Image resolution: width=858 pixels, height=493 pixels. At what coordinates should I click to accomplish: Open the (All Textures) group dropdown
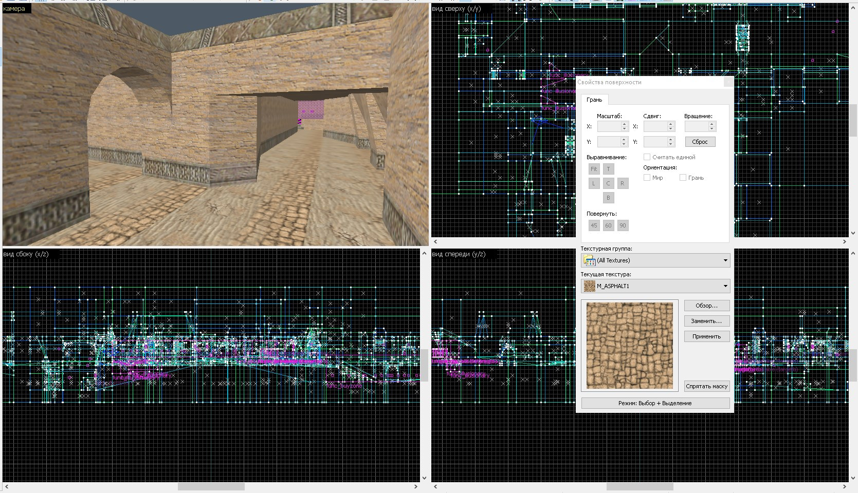(724, 260)
